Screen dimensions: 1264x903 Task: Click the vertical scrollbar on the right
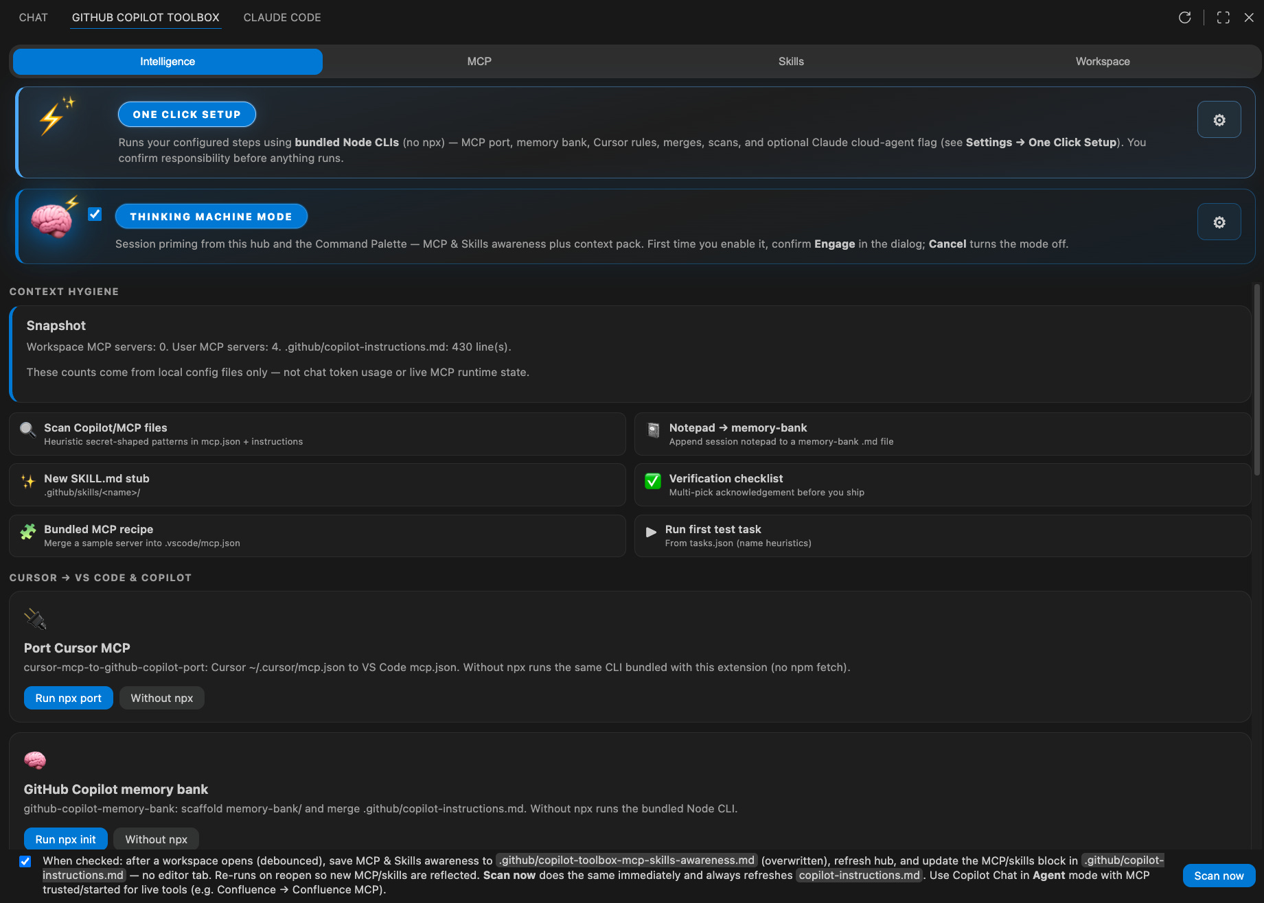click(1257, 379)
